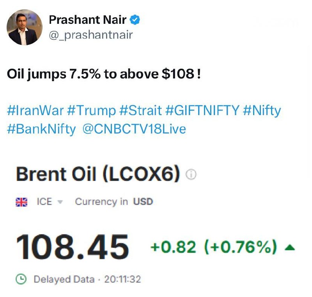
Task: Follow the #Strait hashtag link
Action: [140, 110]
